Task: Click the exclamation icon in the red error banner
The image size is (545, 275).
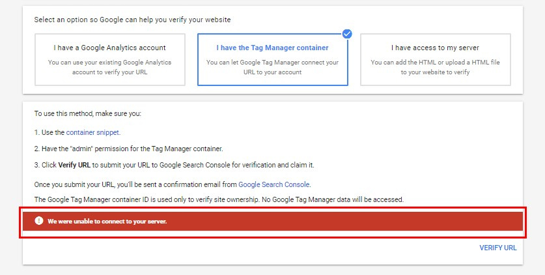Action: pyautogui.click(x=39, y=221)
